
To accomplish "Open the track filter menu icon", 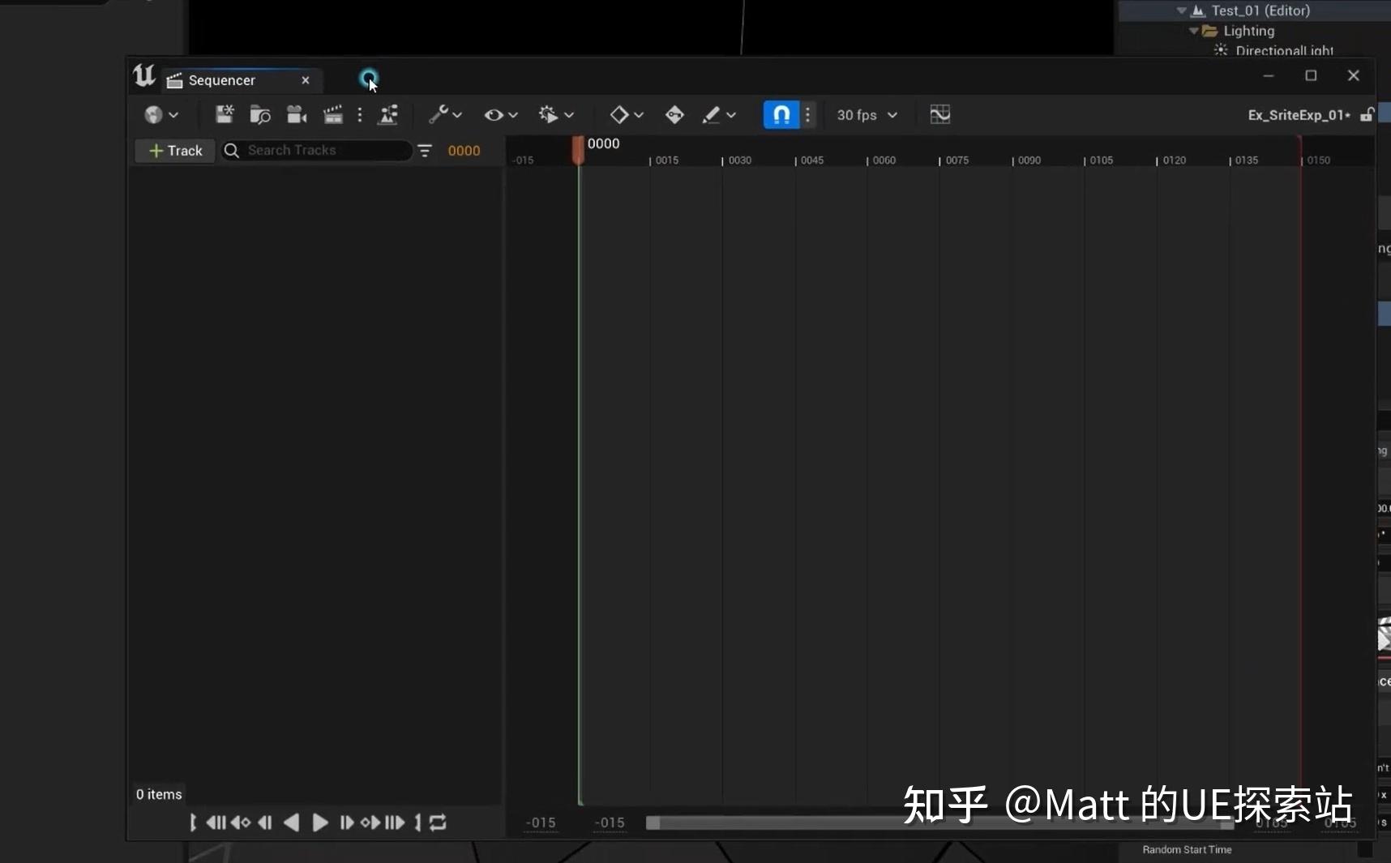I will pos(425,151).
